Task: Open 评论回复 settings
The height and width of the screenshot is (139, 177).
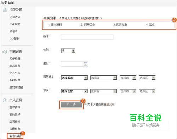Action: point(15,24)
